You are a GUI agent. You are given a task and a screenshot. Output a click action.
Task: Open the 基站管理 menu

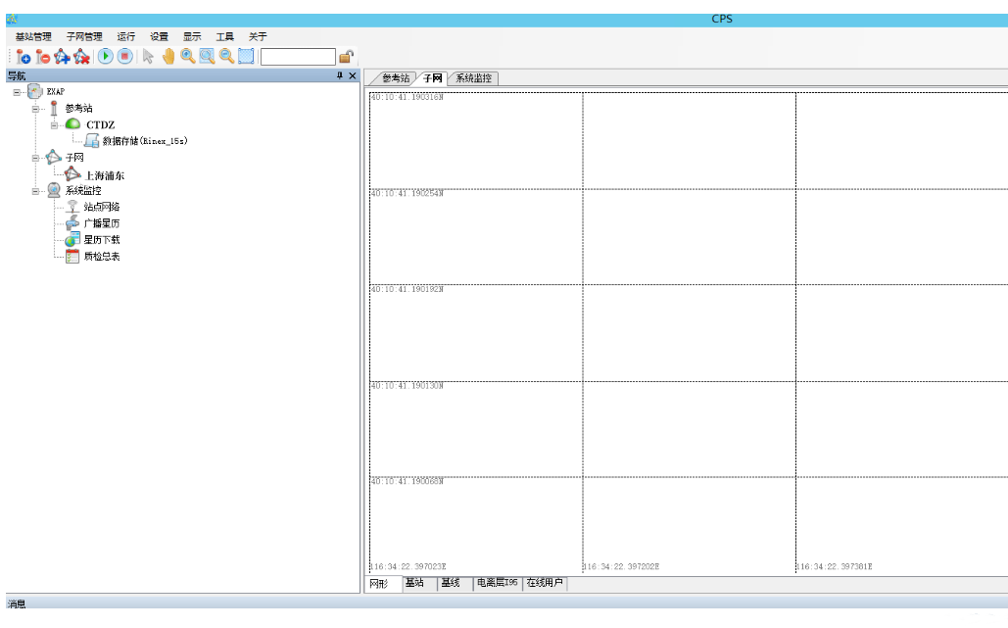point(33,36)
